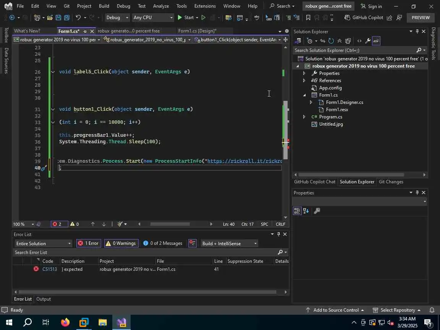Screen dimensions: 440x330
Task: Click the PREVIEW button
Action: tap(421, 18)
